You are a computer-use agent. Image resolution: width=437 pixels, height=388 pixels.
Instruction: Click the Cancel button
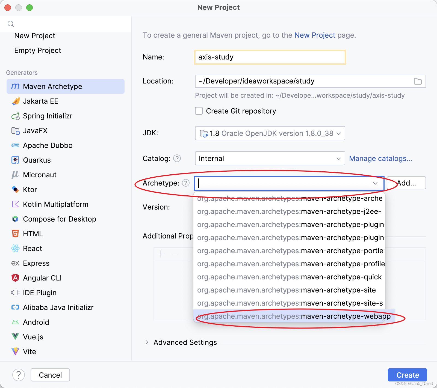pos(50,375)
